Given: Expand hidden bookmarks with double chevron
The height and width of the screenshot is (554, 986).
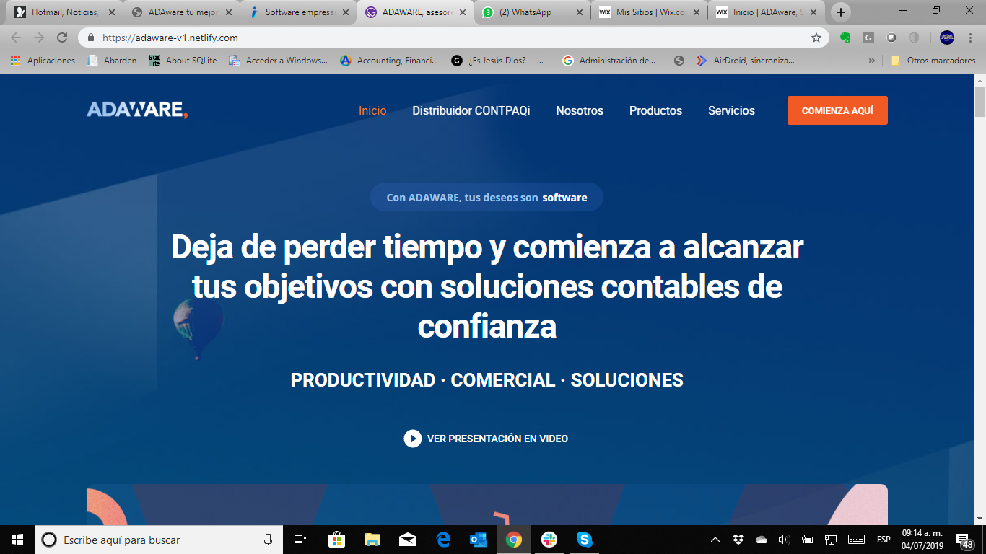Looking at the screenshot, I should pos(872,61).
